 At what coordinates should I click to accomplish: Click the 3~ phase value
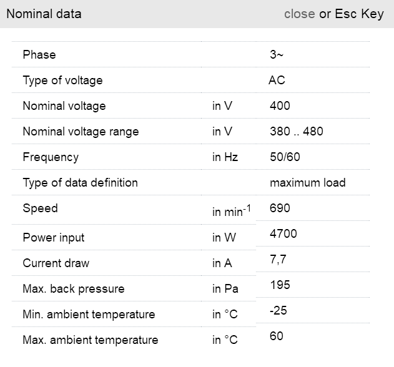[277, 55]
